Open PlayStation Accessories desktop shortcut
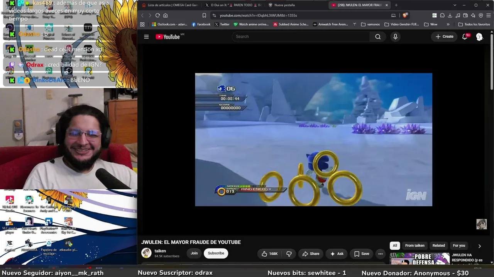This screenshot has height=277, width=494. point(49,226)
